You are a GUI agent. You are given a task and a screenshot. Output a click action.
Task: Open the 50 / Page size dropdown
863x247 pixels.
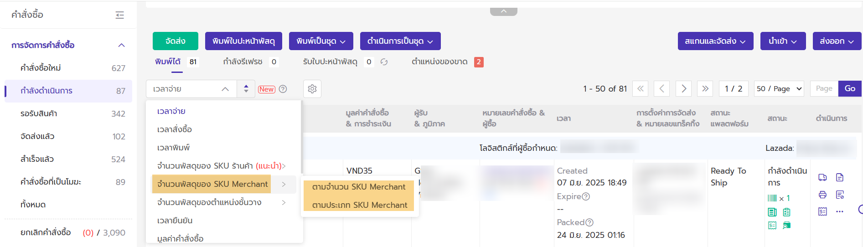(x=779, y=88)
